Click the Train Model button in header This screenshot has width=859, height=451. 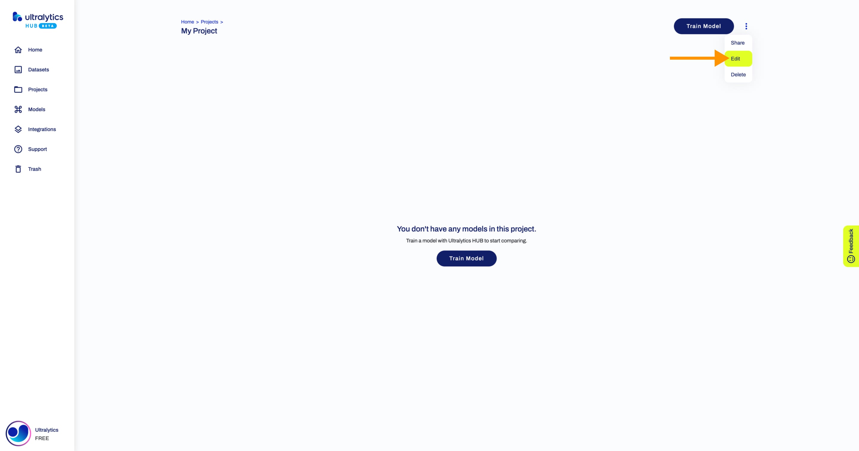click(x=704, y=26)
